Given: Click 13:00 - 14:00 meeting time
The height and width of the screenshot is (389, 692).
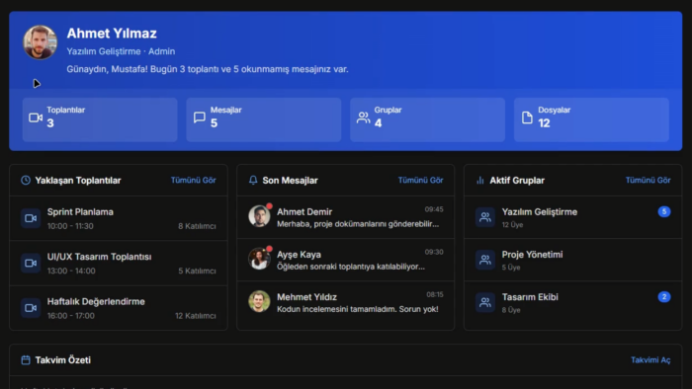Looking at the screenshot, I should (71, 271).
